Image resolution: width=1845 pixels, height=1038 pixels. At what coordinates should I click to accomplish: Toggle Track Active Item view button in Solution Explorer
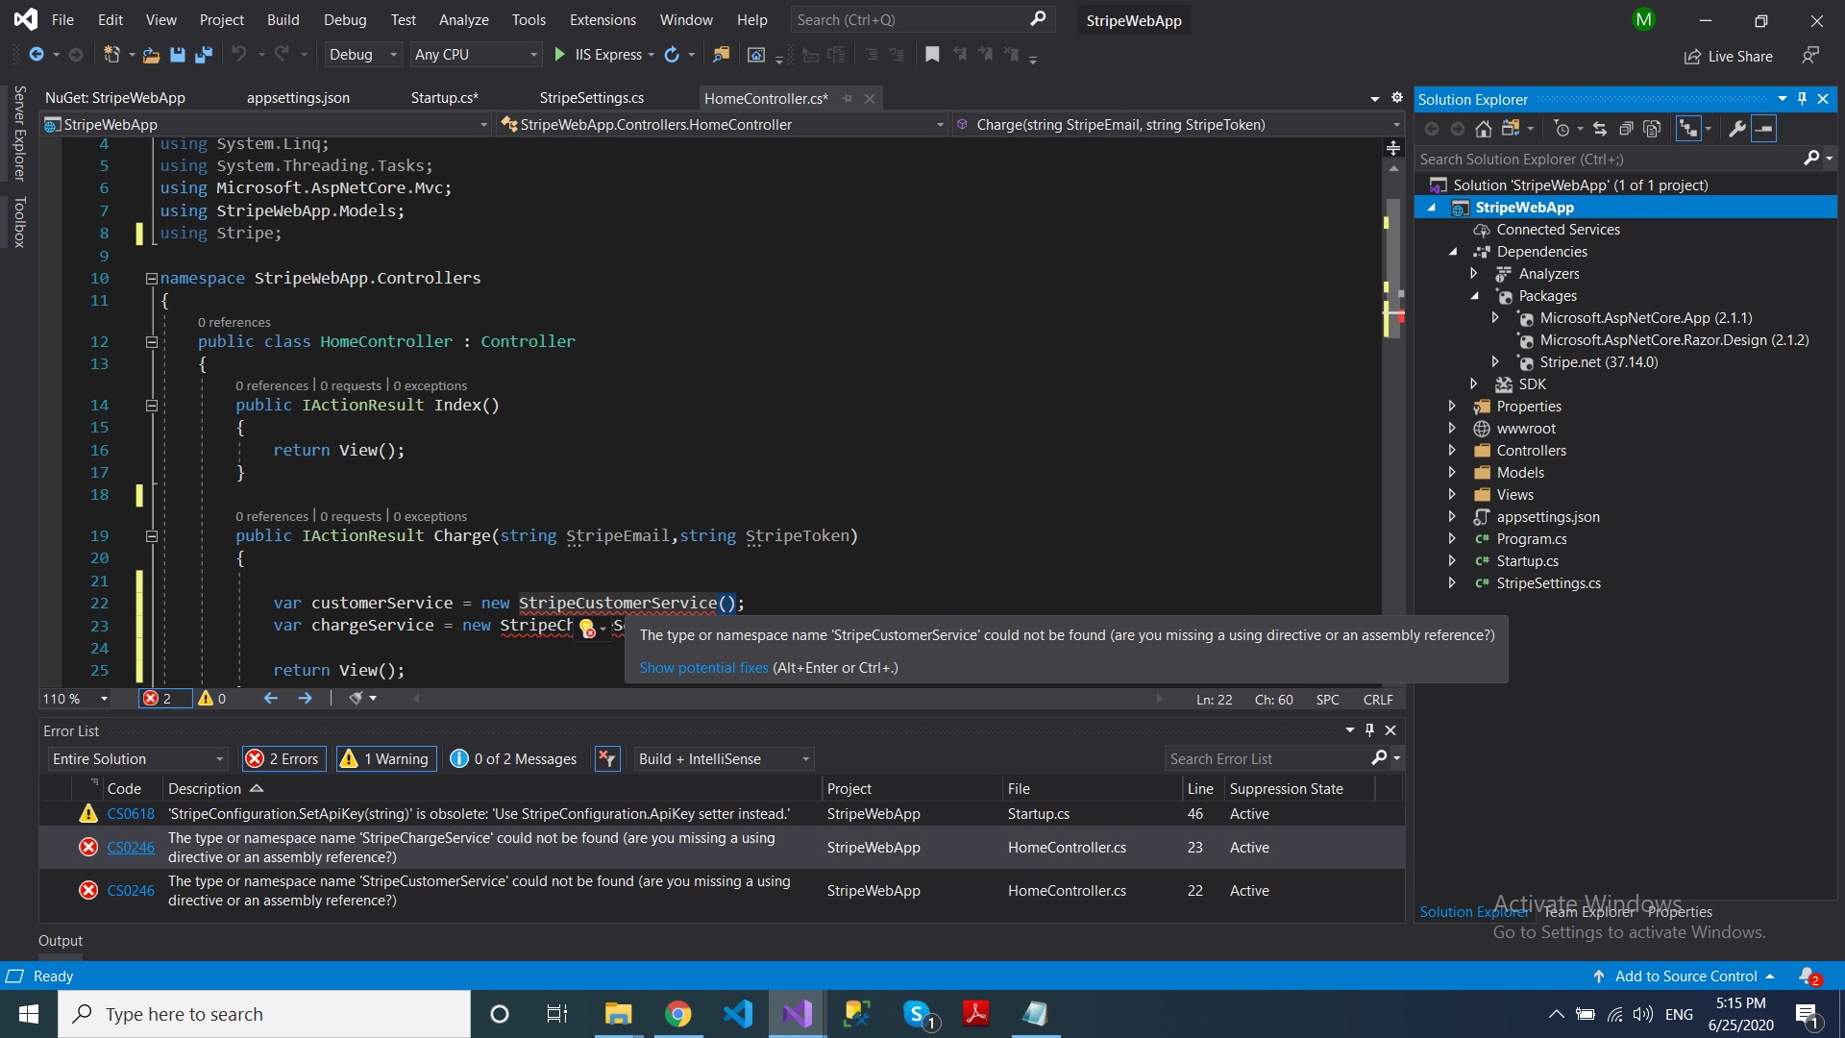1688,129
